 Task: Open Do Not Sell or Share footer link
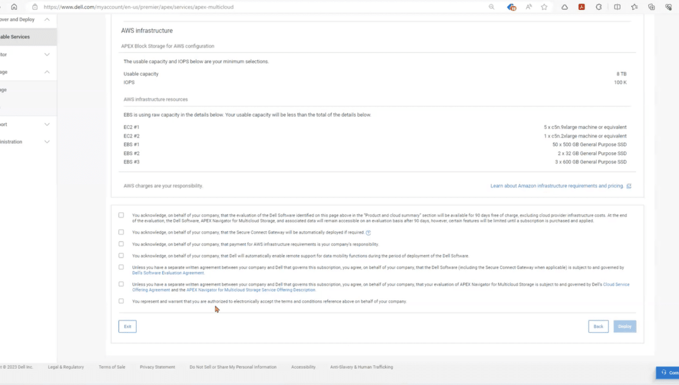(233, 367)
